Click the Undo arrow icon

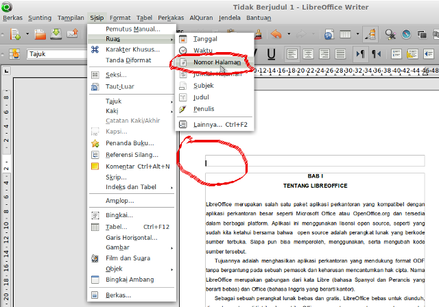[x=276, y=34]
